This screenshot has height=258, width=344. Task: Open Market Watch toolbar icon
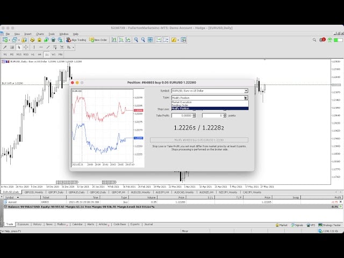(x=24, y=40)
